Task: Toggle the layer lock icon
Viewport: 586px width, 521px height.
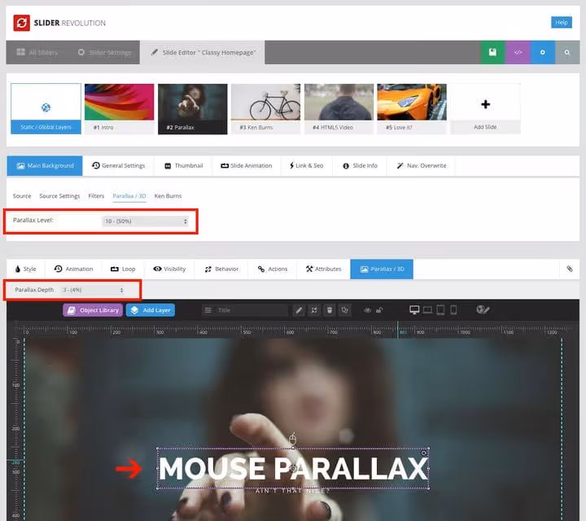Action: [379, 310]
